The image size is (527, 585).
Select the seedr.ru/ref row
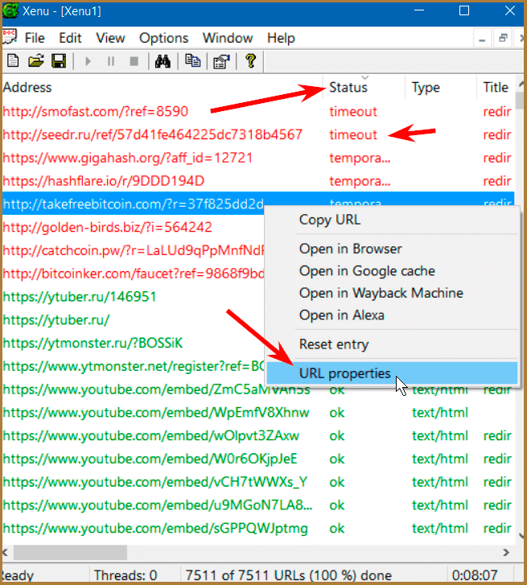coord(258,134)
